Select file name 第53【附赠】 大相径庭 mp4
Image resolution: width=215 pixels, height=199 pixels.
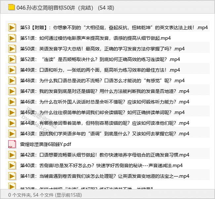(114, 28)
